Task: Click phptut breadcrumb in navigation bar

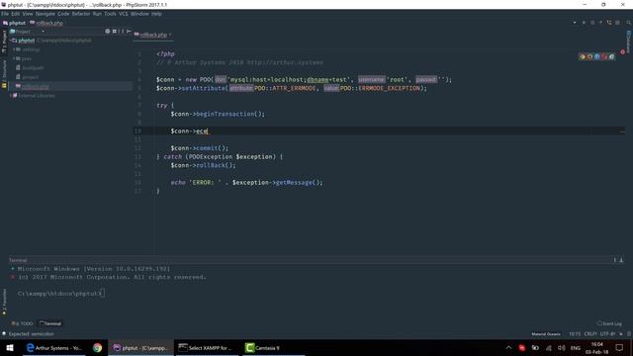Action: (14, 23)
